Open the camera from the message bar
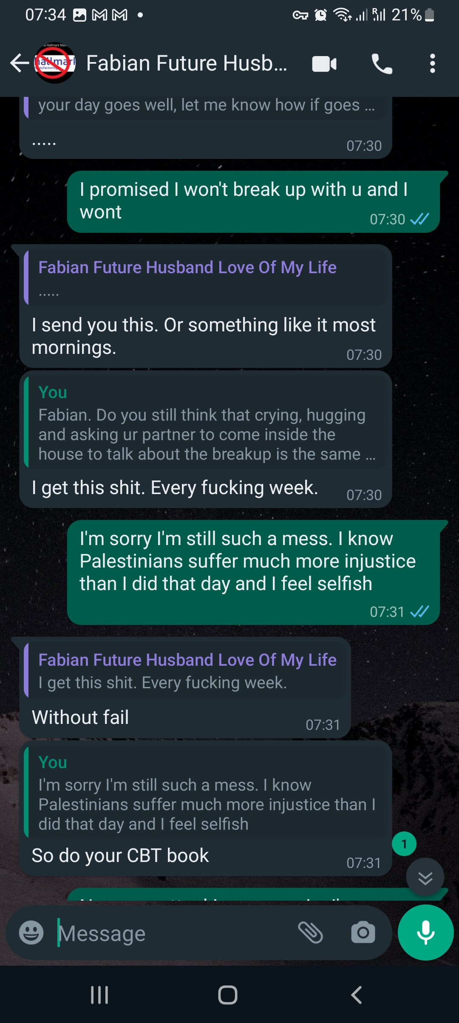The image size is (459, 1023). [x=363, y=933]
